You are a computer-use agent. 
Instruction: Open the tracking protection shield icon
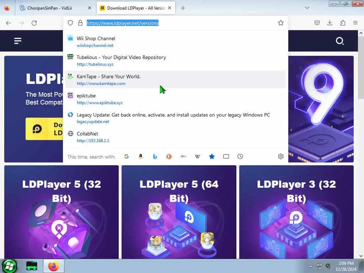70,23
